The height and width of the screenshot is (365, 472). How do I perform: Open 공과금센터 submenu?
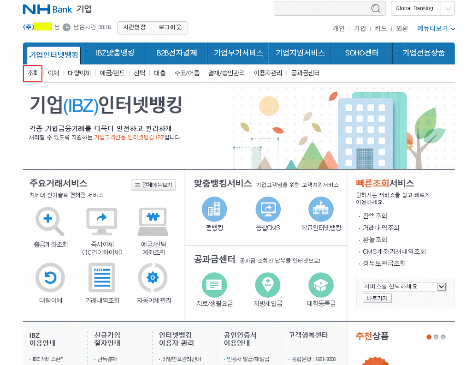click(305, 73)
